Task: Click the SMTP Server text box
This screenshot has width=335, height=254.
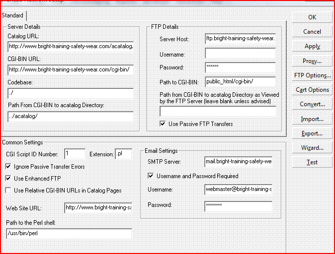Action: (238, 162)
